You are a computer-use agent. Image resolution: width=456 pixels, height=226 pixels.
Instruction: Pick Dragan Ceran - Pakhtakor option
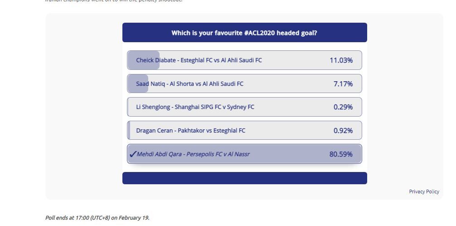[x=190, y=131]
